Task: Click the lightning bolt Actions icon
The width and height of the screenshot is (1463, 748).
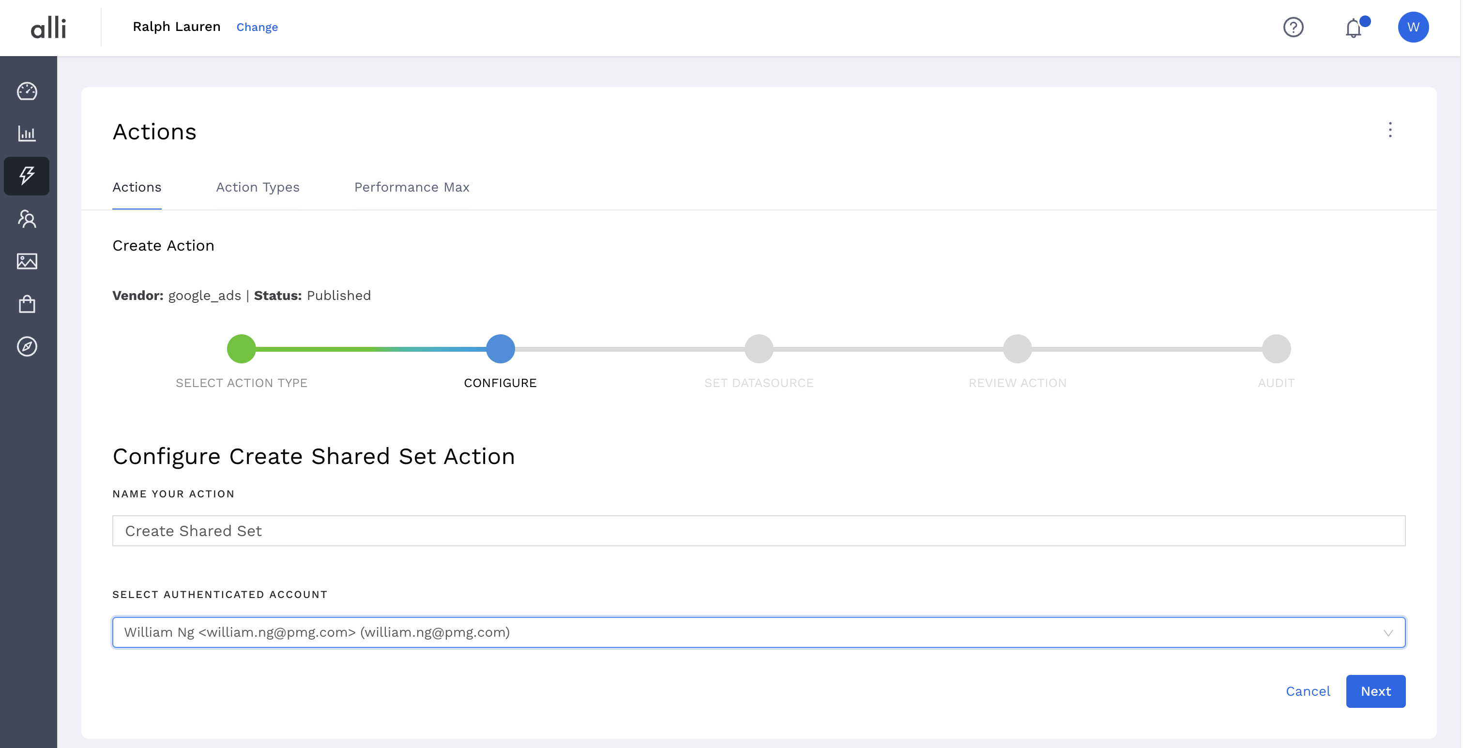Action: click(28, 176)
